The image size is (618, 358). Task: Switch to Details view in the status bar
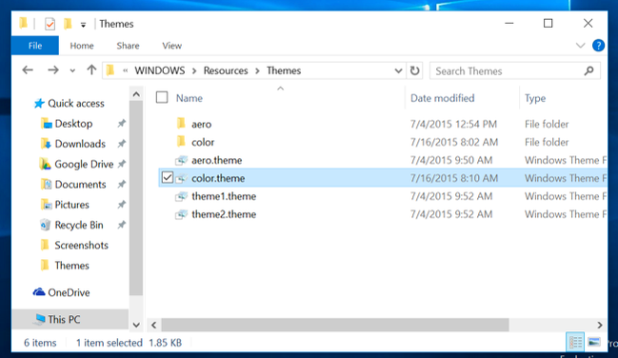click(575, 342)
